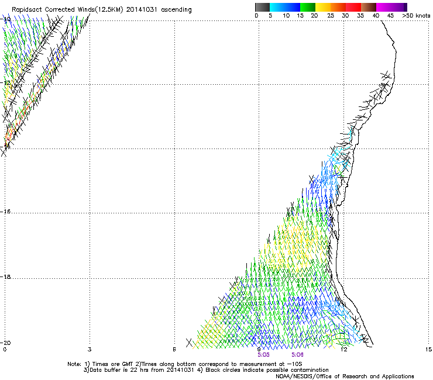The width and height of the screenshot is (433, 380).
Task: Click the legend tick label '25'
Action: pos(331,16)
